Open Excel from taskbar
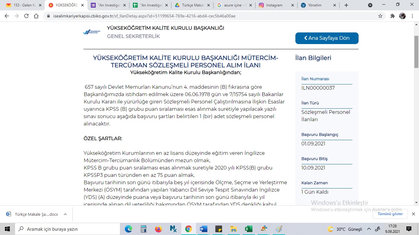The image size is (419, 235). click(x=248, y=229)
